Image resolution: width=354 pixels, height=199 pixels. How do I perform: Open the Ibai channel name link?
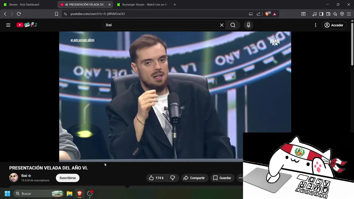[x=24, y=176]
